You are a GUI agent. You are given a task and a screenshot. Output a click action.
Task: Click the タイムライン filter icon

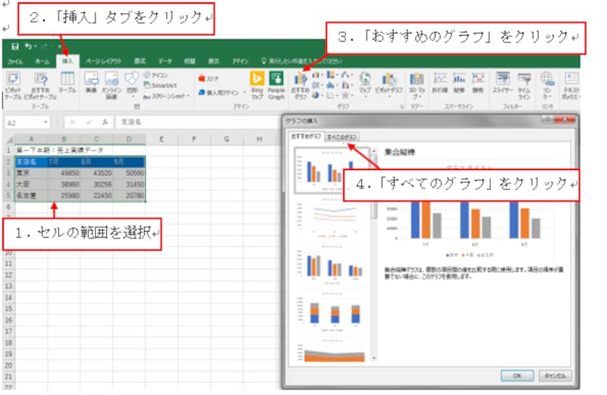524,86
